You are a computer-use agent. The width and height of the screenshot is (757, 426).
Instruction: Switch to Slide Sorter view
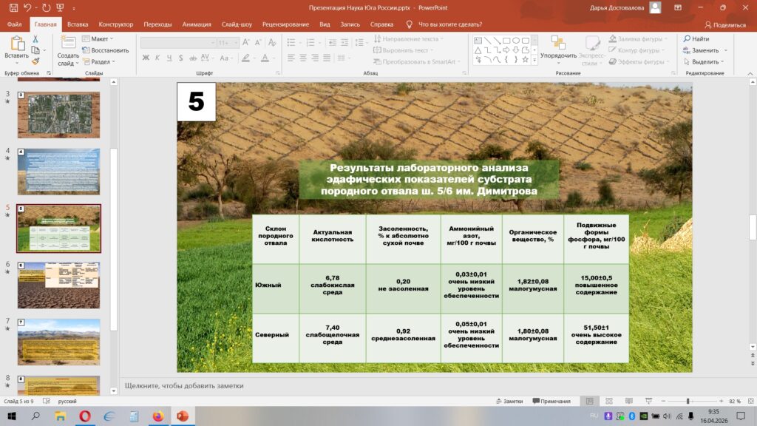608,401
